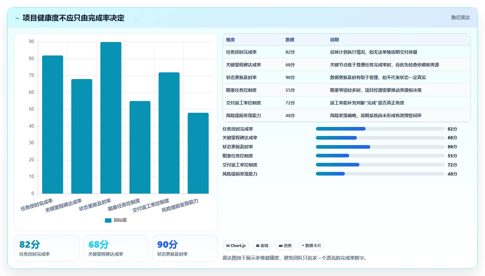Click the chart bar for 关键里程碑达成率
485x276 pixels.
coord(82,136)
